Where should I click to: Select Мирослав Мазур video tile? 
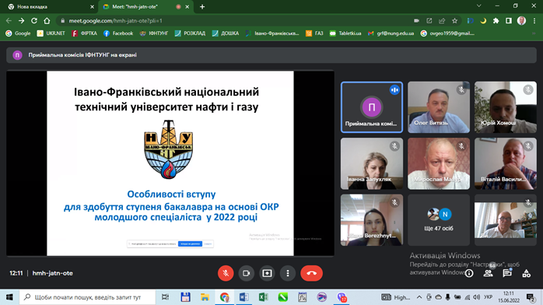(439, 163)
